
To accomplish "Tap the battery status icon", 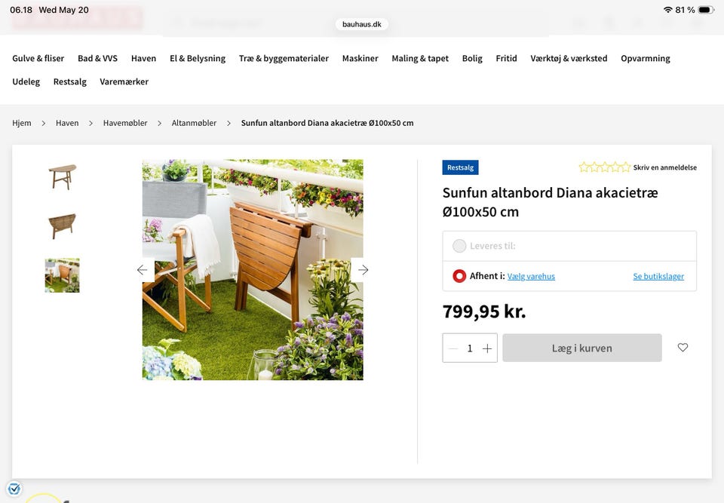I will (x=706, y=10).
